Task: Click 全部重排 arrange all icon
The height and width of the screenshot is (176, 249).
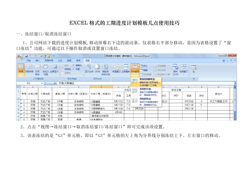Action: tap(126, 68)
